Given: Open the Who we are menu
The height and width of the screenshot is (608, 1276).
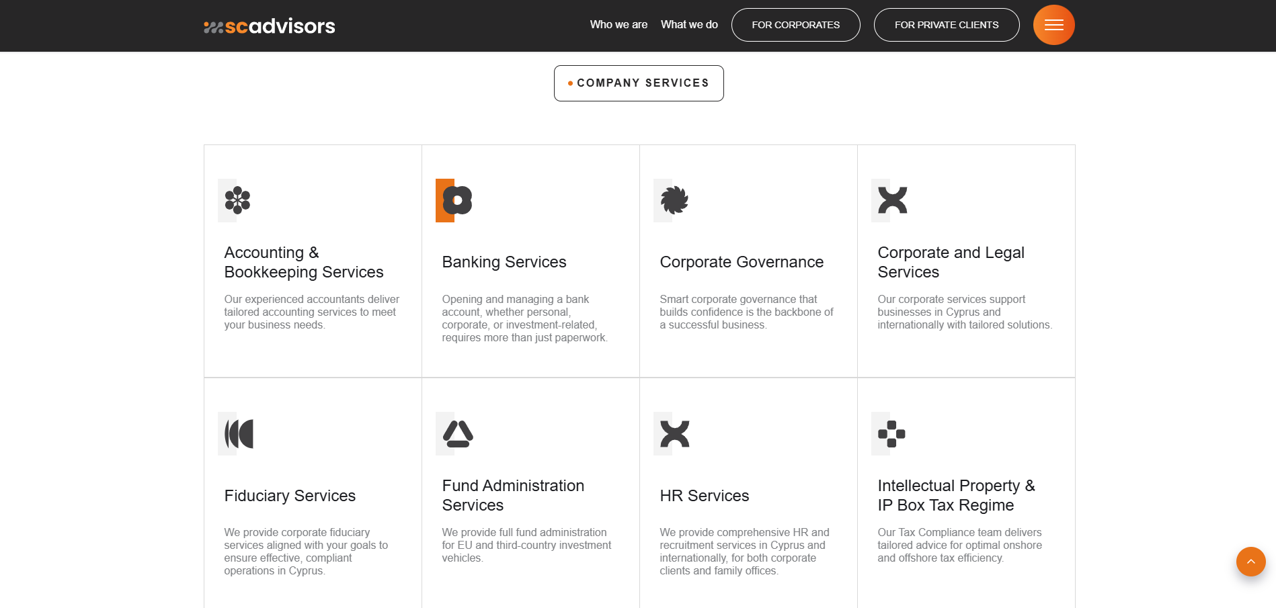Looking at the screenshot, I should (619, 25).
